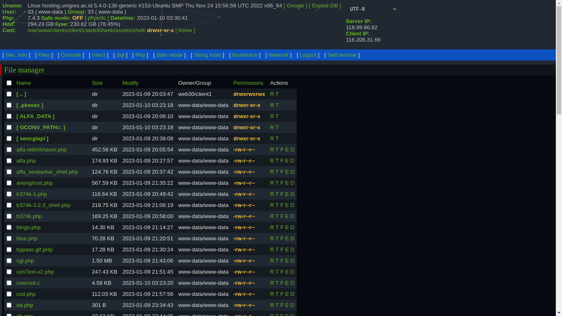Click the Server IP value 118.99.86.82
This screenshot has height=316, width=562.
(362, 28)
